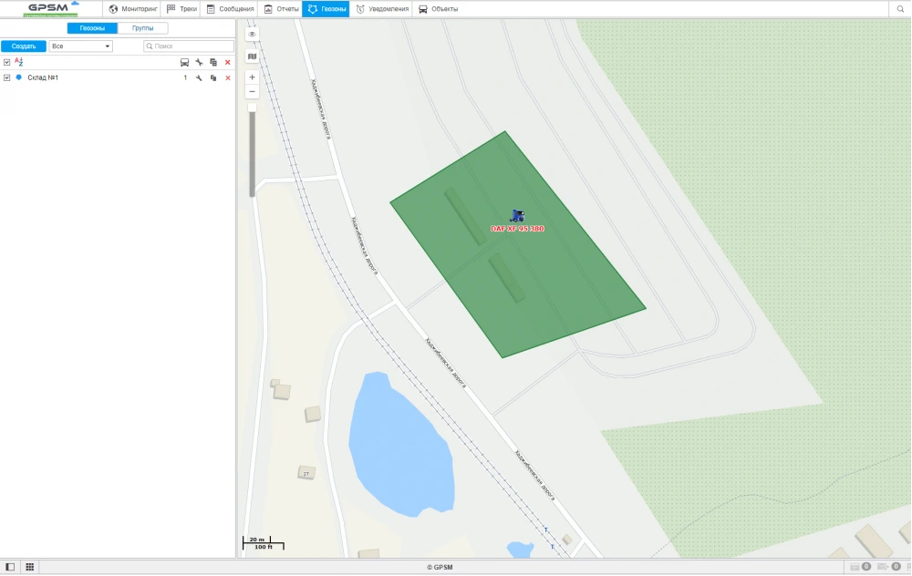The image size is (912, 576).
Task: Toggle the left panel visibility icon
Action: pos(10,567)
